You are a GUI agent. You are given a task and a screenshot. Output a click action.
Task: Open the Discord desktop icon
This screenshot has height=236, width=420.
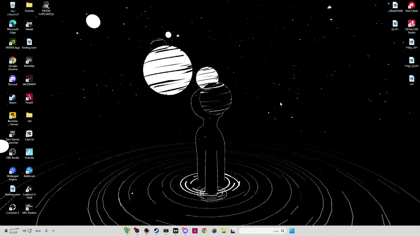[12, 81]
